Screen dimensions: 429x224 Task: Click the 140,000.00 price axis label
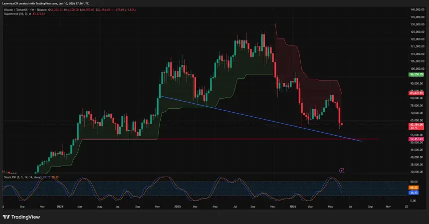[x=417, y=9]
